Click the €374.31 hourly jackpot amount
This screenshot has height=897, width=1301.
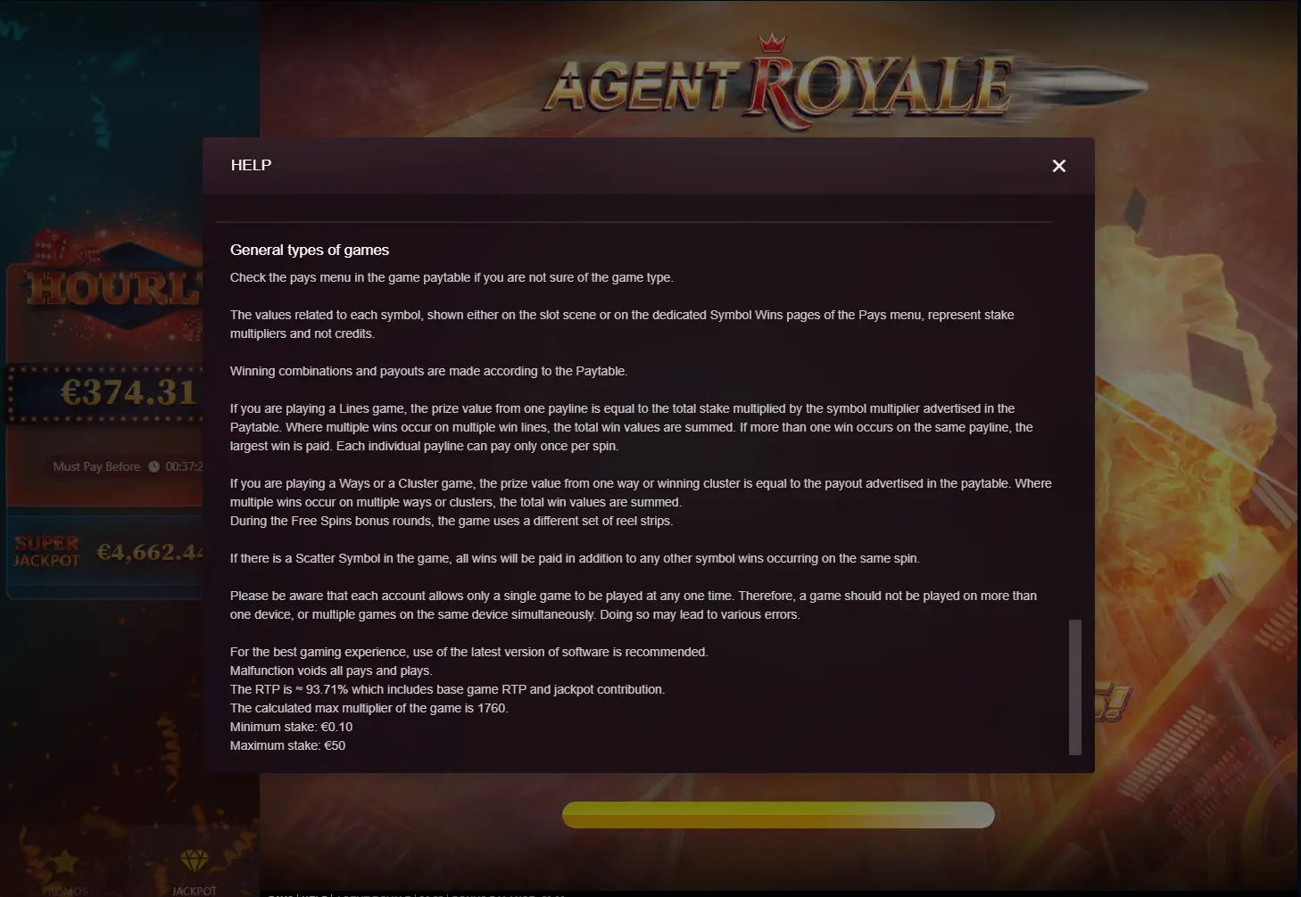pos(128,392)
